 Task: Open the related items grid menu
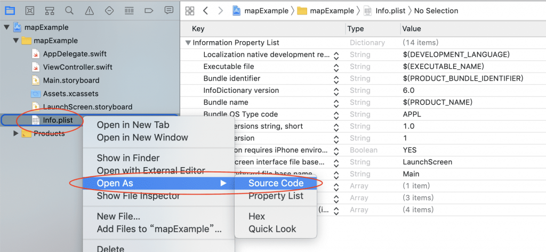click(x=190, y=11)
